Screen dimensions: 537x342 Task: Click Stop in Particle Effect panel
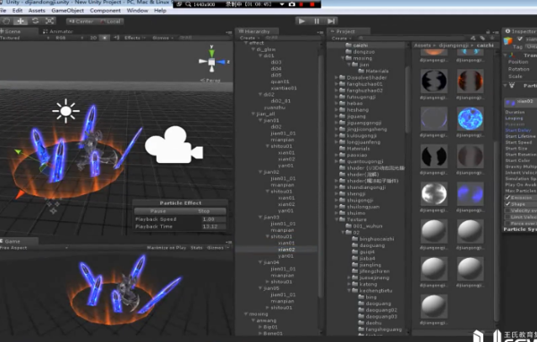[x=203, y=211]
